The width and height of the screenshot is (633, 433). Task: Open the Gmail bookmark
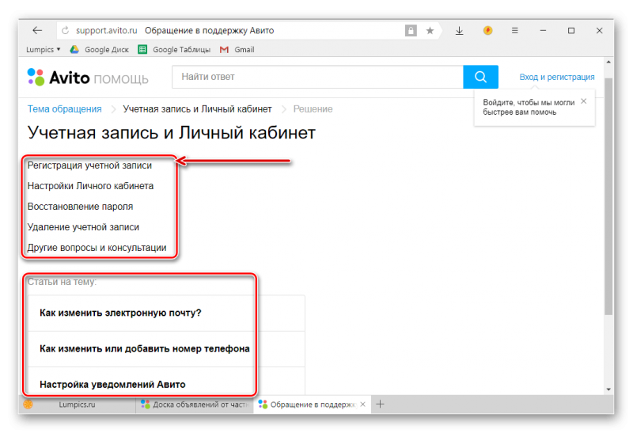pyautogui.click(x=237, y=50)
